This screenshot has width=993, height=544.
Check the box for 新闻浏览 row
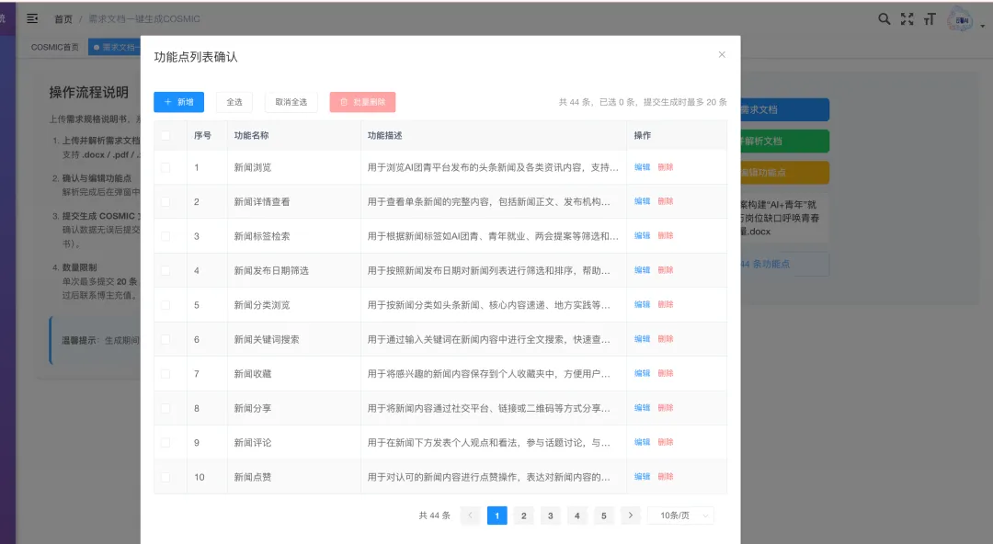coord(165,167)
